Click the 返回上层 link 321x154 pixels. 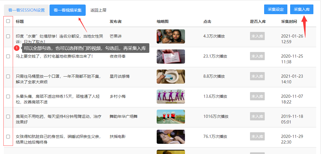click(x=98, y=10)
